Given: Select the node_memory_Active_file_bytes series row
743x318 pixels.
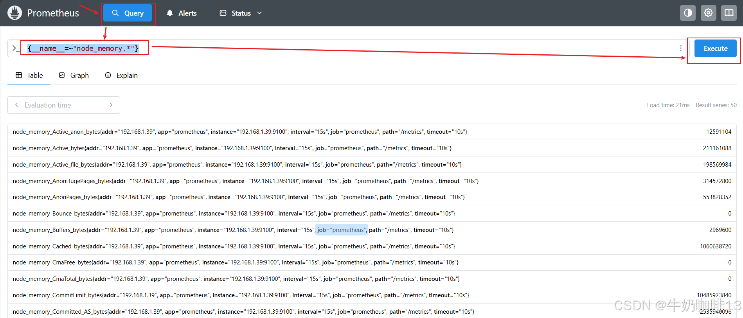Looking at the screenshot, I should coord(372,165).
